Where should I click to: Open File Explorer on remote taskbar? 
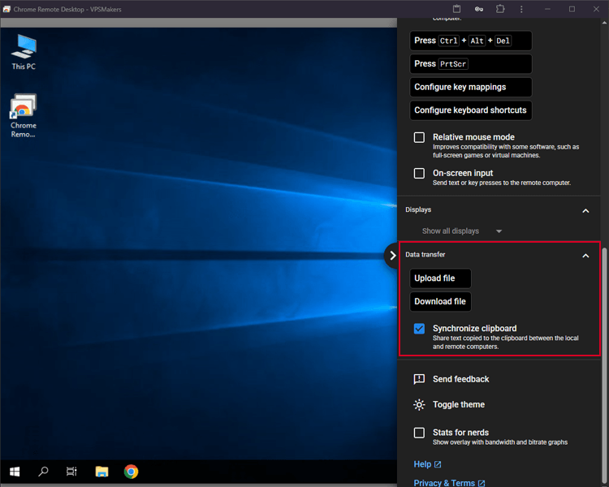(x=101, y=472)
